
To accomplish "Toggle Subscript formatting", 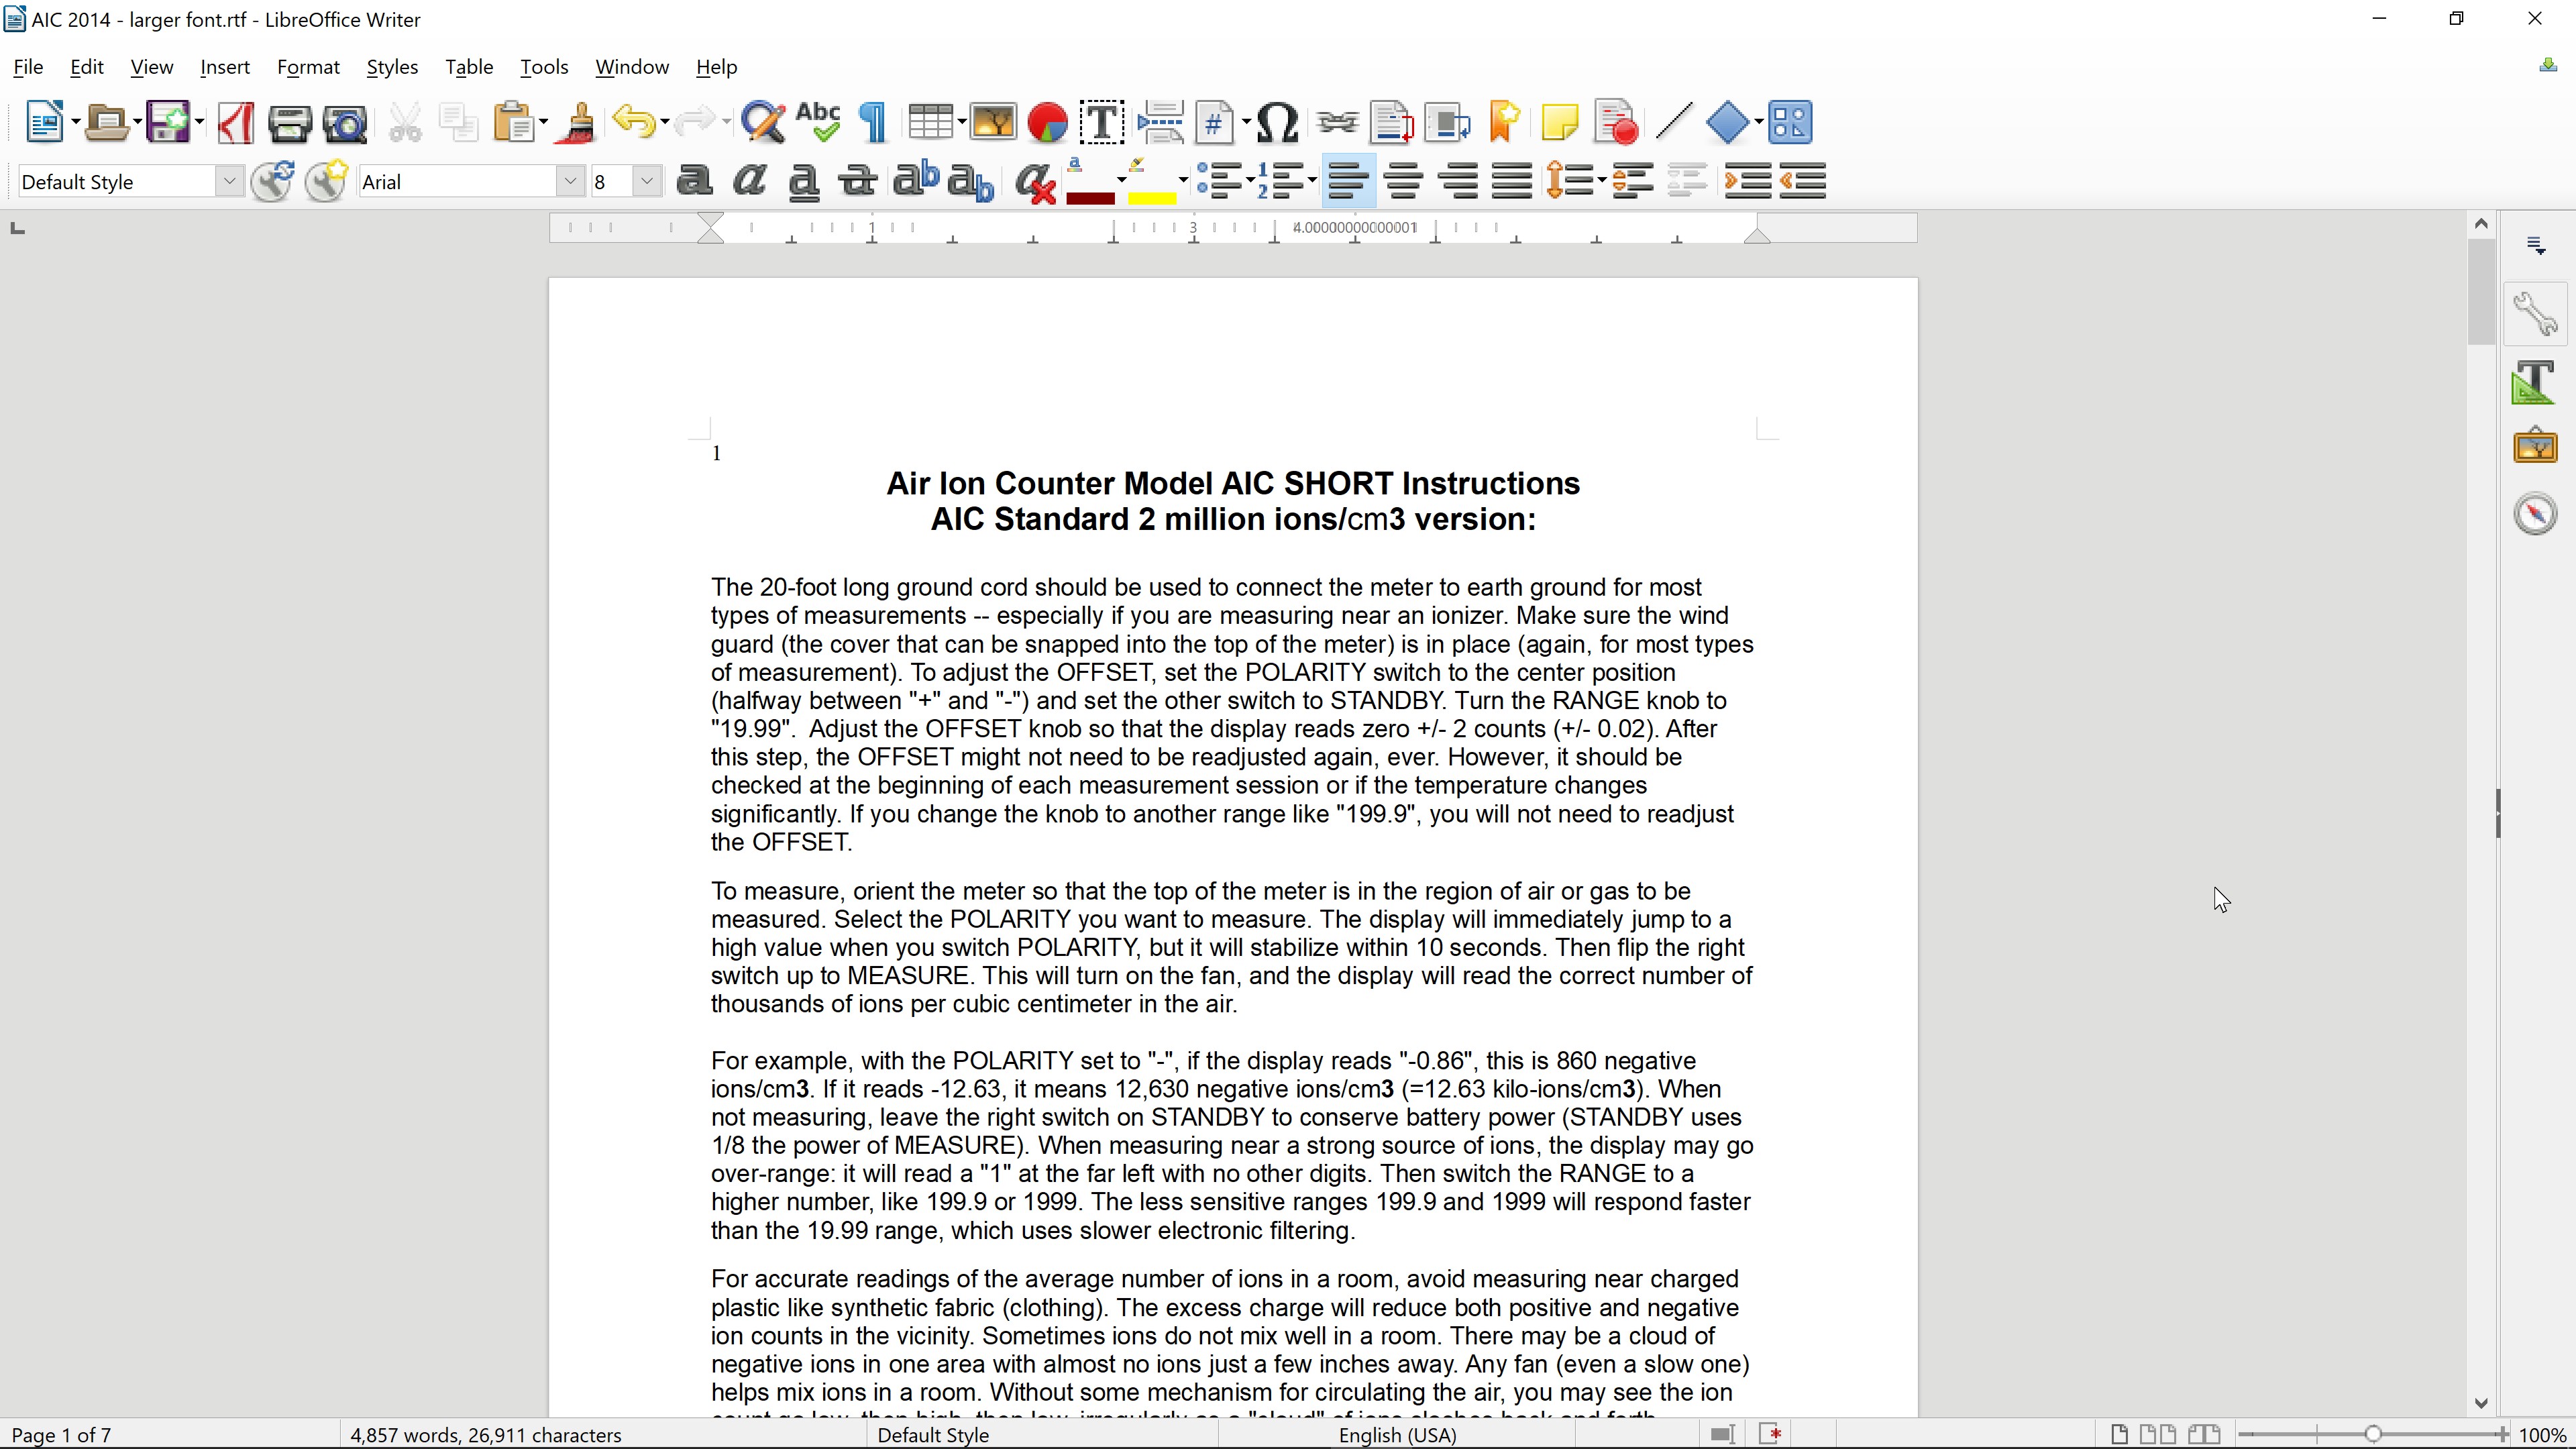I will point(970,182).
